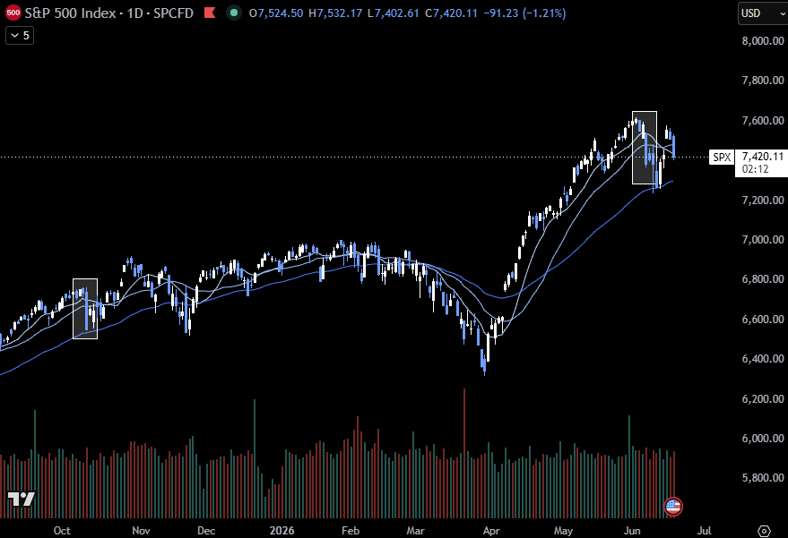Expand the collapsed indicators legend showing 5
This screenshot has height=538, width=788.
coord(20,35)
